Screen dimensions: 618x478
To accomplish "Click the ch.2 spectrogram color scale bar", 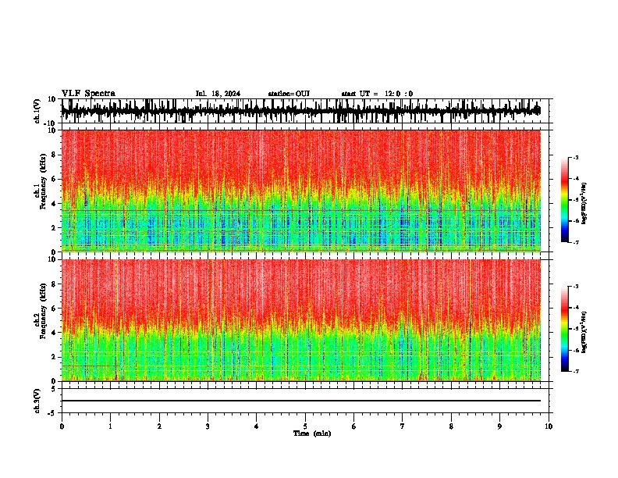I will coord(565,329).
